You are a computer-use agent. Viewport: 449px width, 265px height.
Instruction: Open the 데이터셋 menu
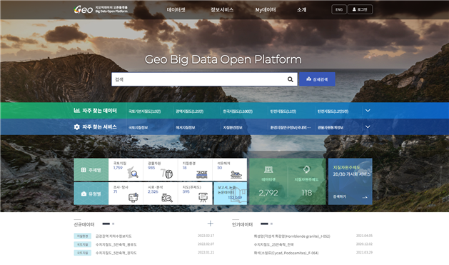[176, 10]
